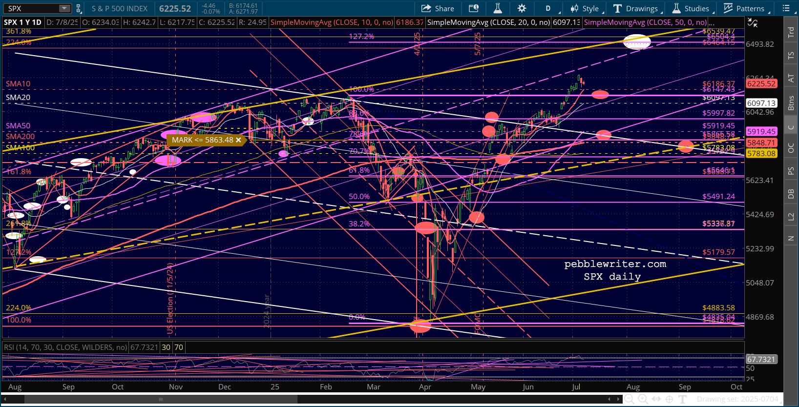
Task: Expand the SPX symbol dropdown arrow
Action: [x=64, y=8]
